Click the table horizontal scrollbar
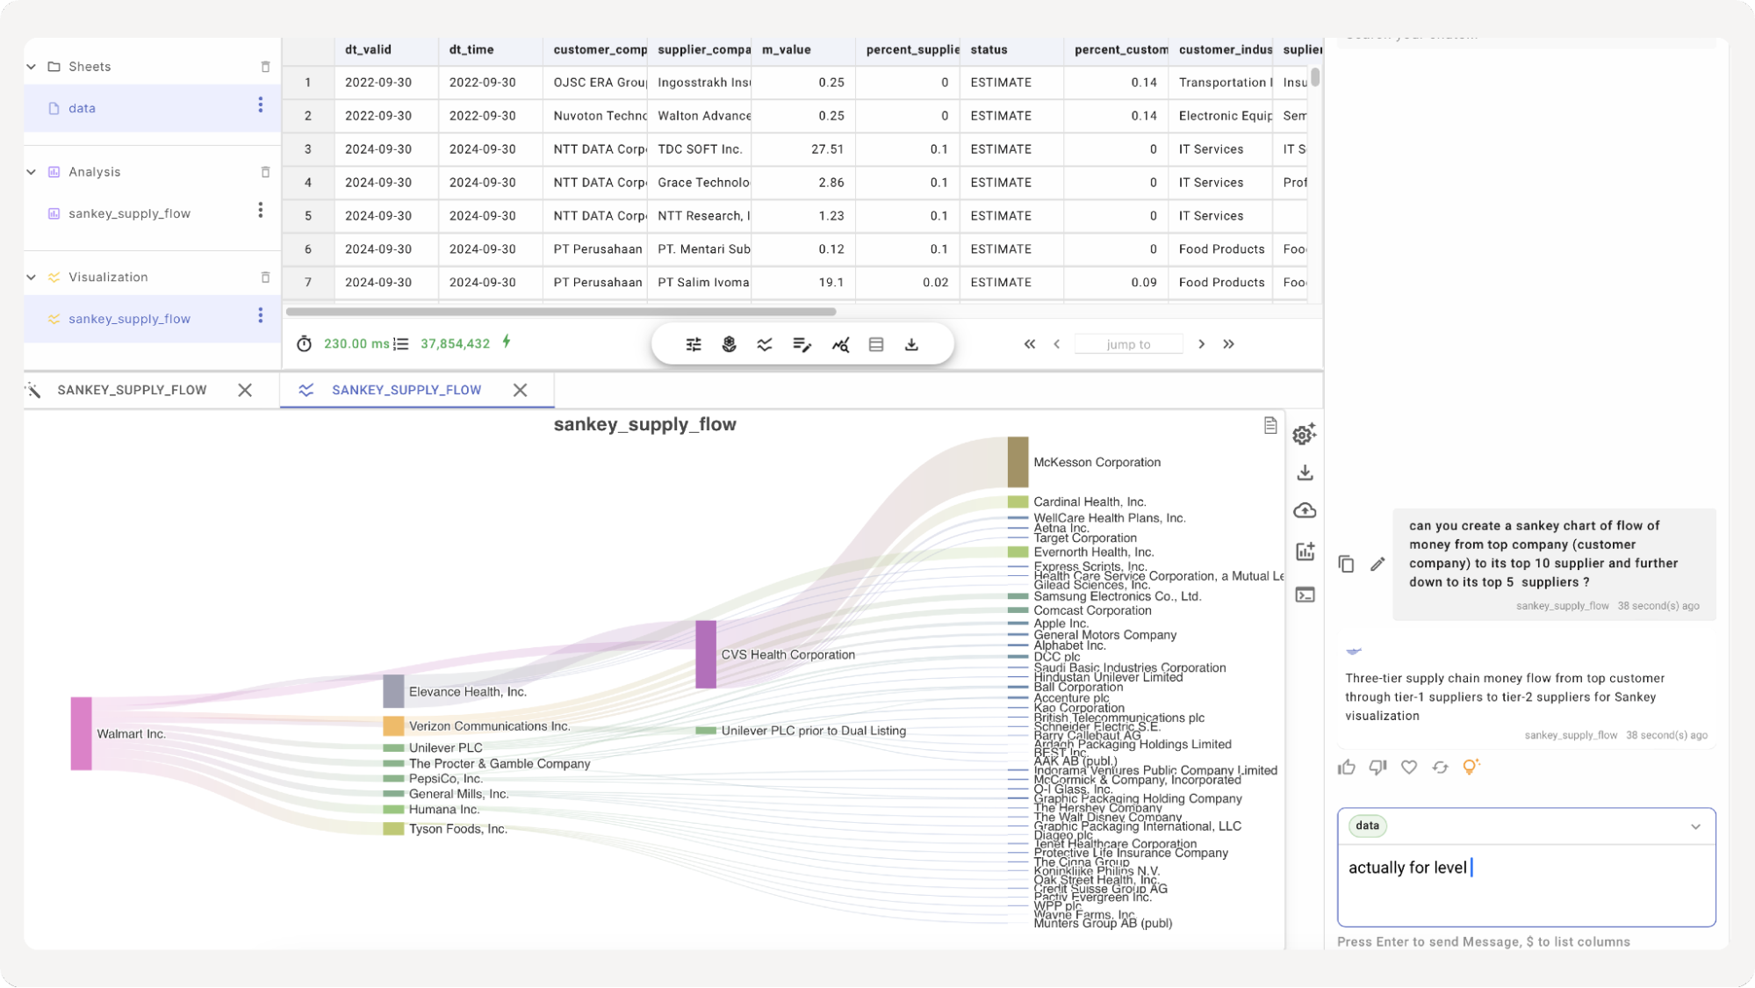 561,311
